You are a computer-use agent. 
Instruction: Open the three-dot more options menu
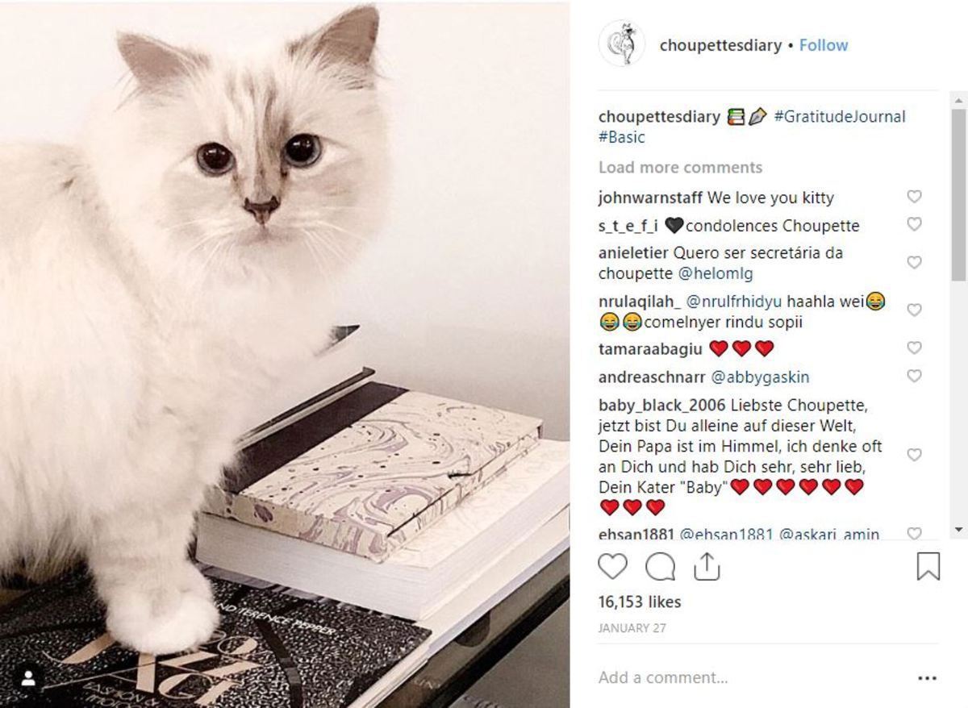[928, 678]
